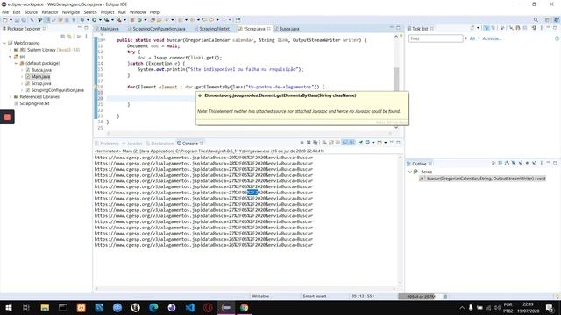Click the Save toolbar icon

[17, 20]
